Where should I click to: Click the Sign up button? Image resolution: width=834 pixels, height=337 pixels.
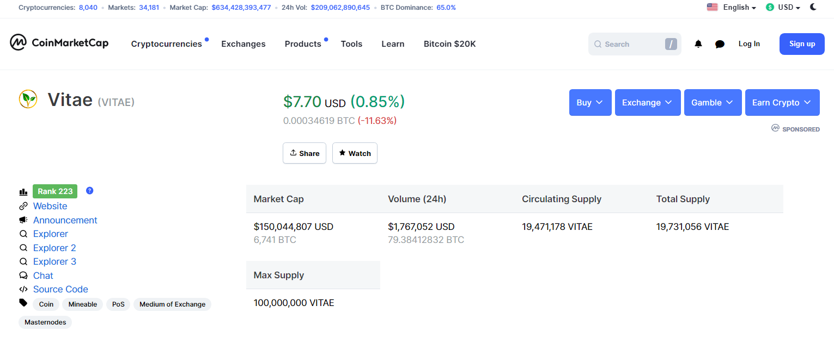point(802,44)
